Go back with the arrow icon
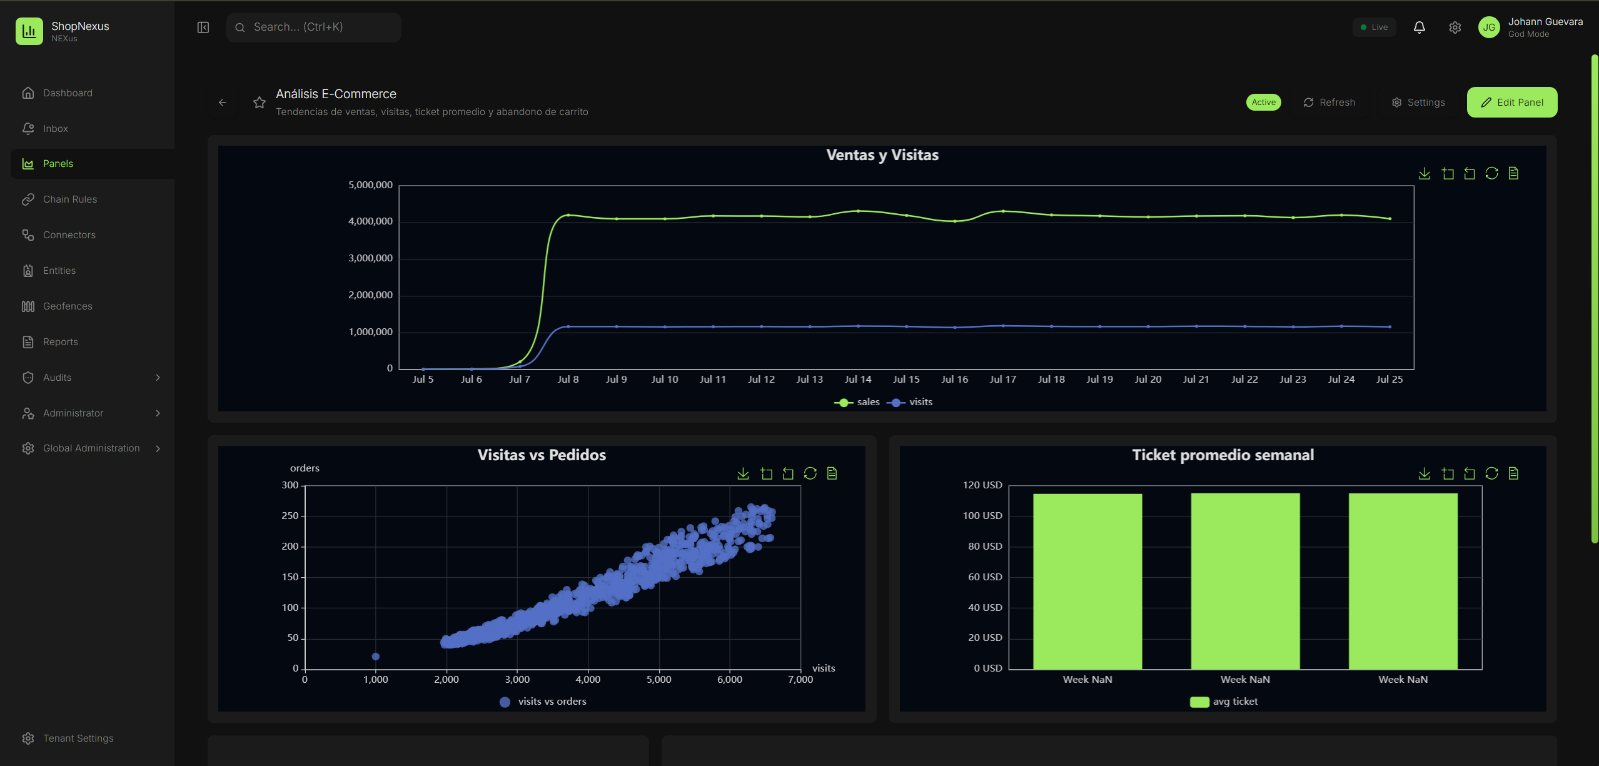The height and width of the screenshot is (766, 1599). (x=223, y=103)
